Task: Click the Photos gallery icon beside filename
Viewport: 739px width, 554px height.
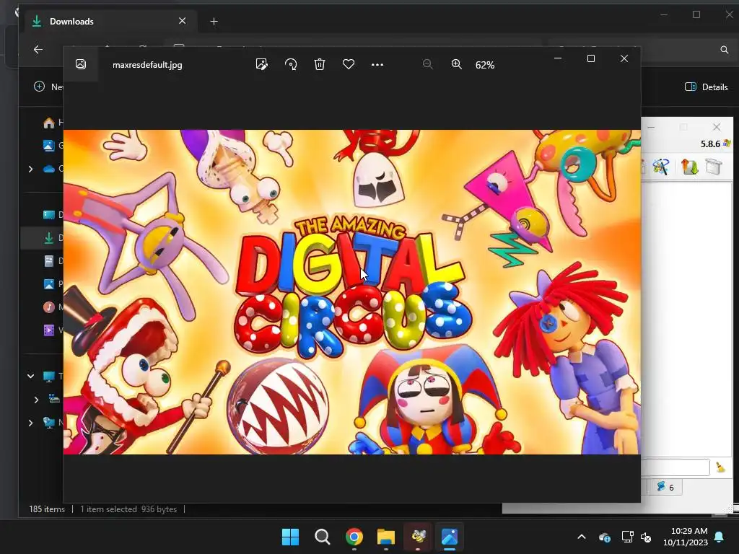Action: (81, 64)
